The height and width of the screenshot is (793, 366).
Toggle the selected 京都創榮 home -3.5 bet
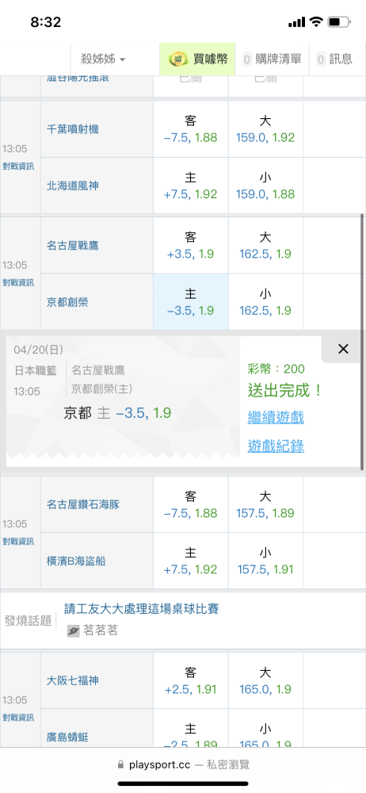pyautogui.click(x=191, y=302)
